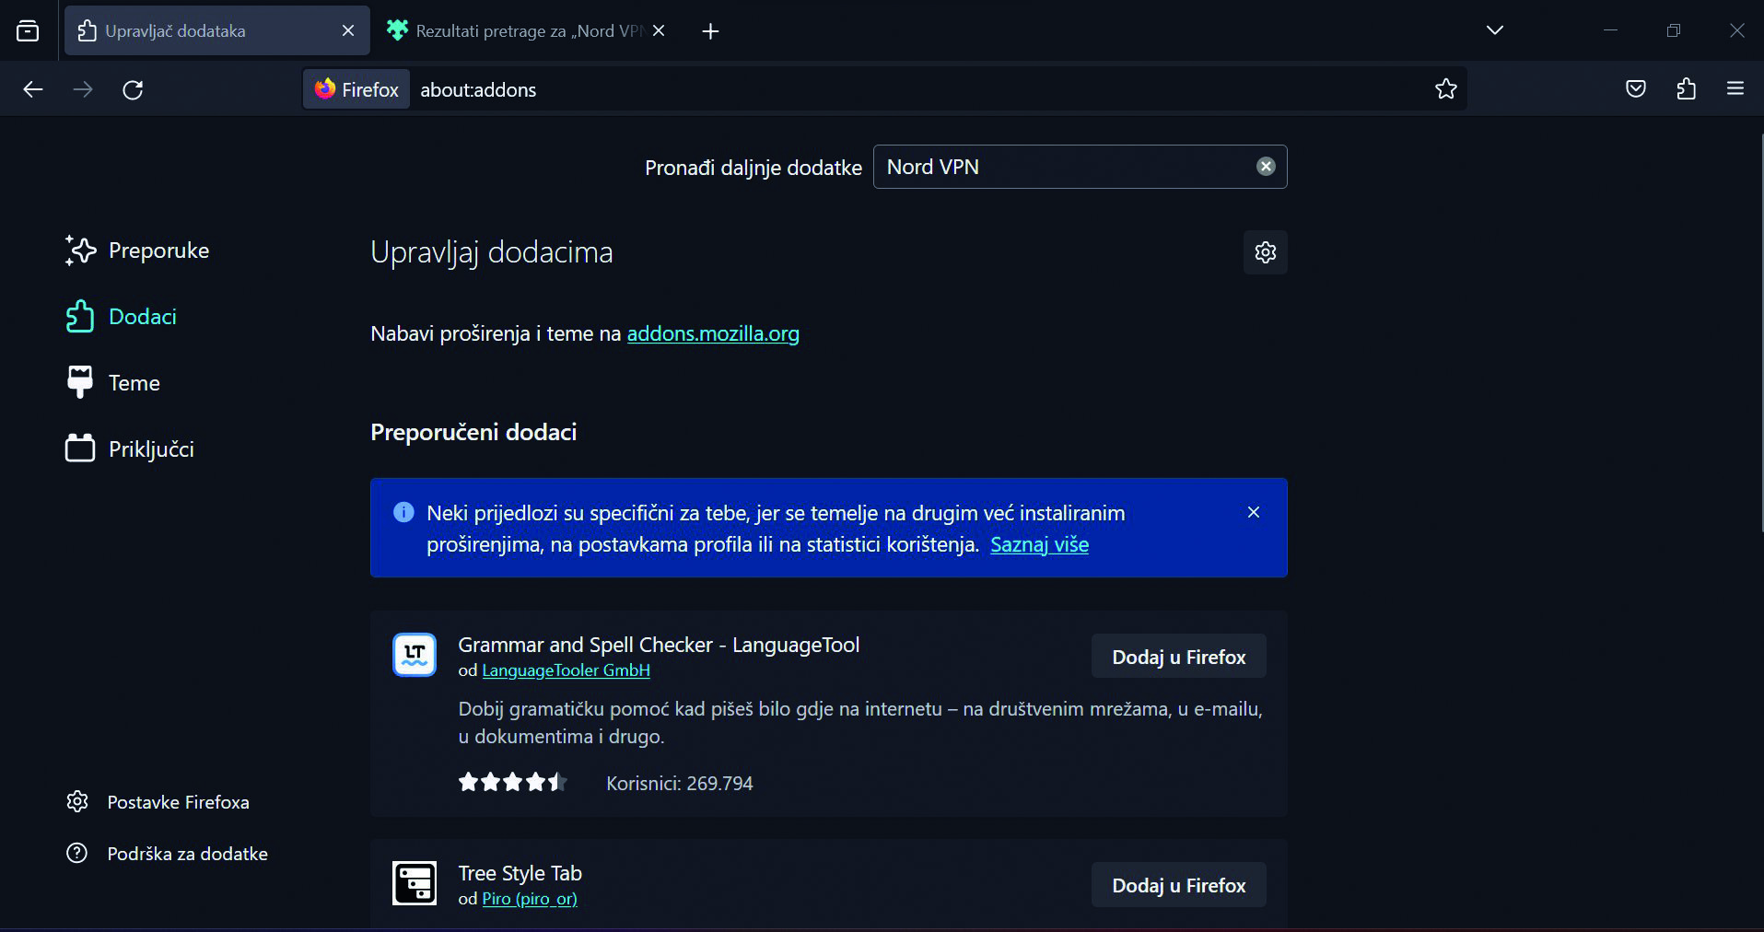Screen dimensions: 1764x932
Task: Click the add-on search input field
Action: (x=1064, y=167)
